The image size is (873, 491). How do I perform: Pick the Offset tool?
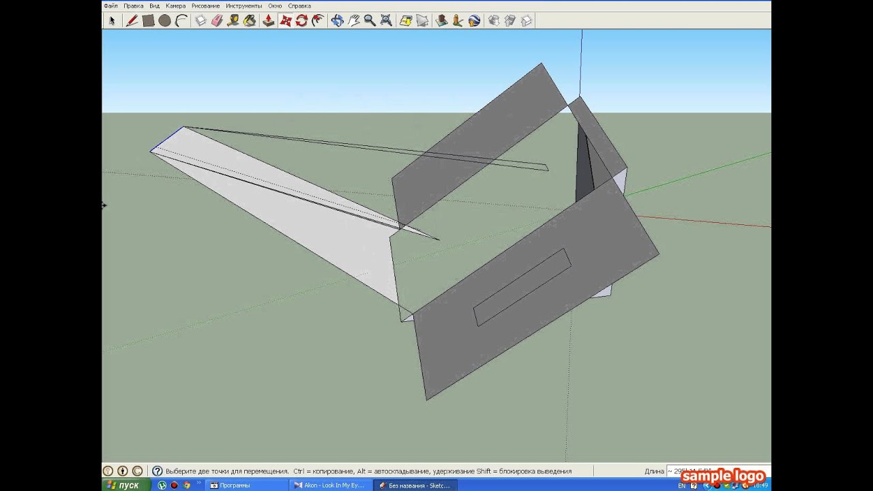click(318, 20)
